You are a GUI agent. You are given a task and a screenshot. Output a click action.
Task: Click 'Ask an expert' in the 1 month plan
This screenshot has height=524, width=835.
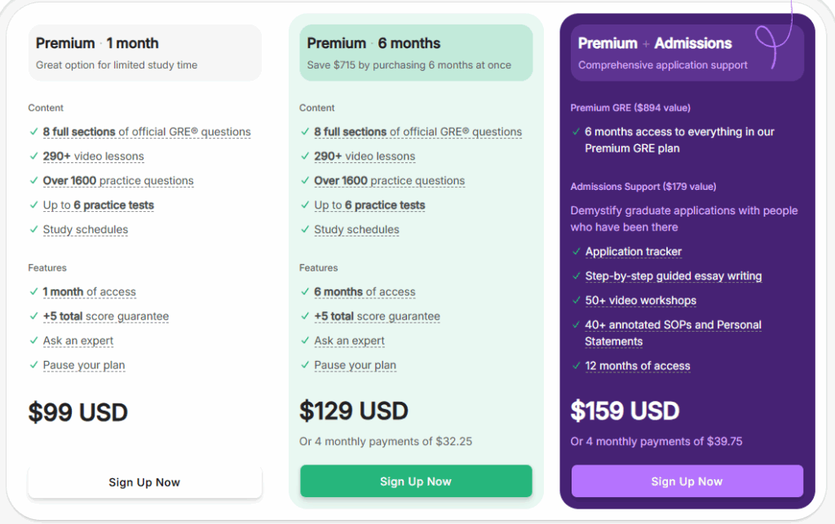click(x=78, y=341)
